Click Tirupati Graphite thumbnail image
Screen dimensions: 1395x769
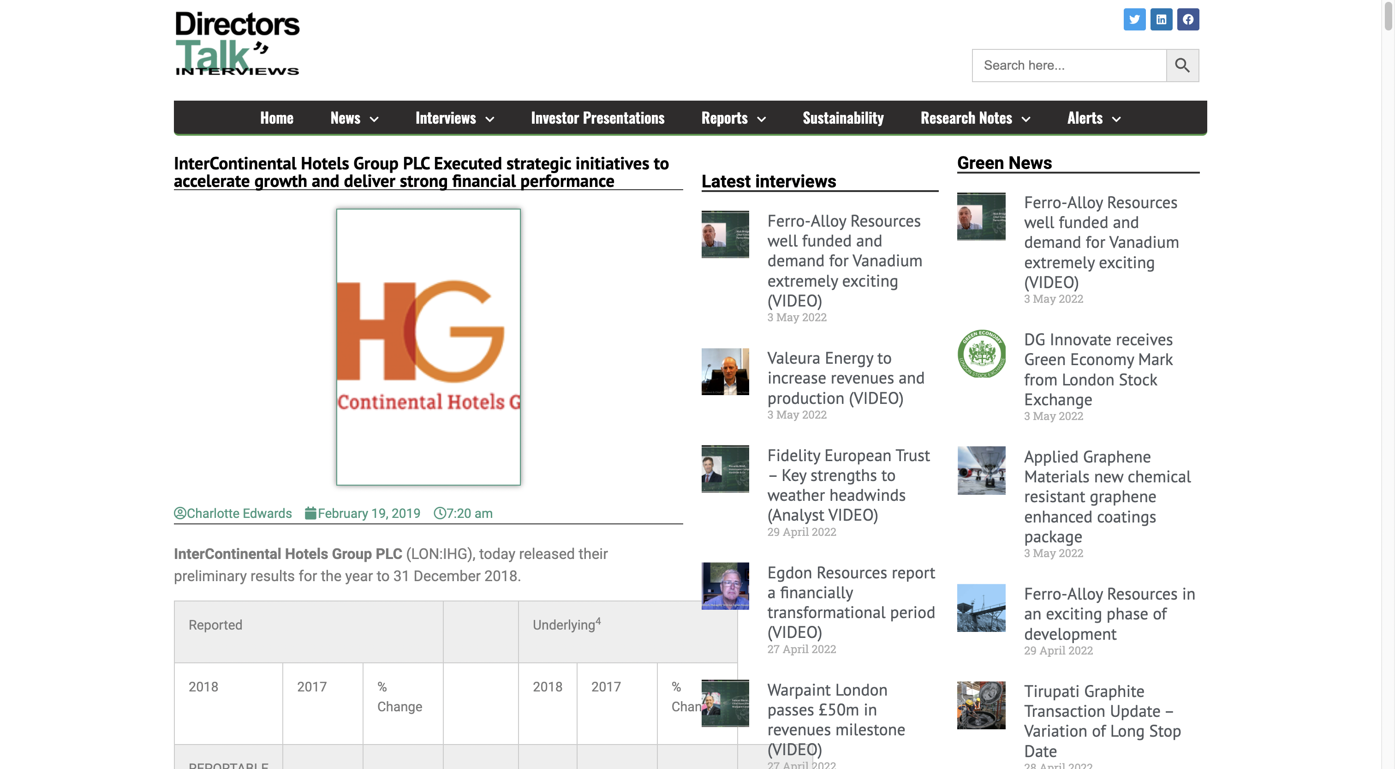click(x=981, y=705)
